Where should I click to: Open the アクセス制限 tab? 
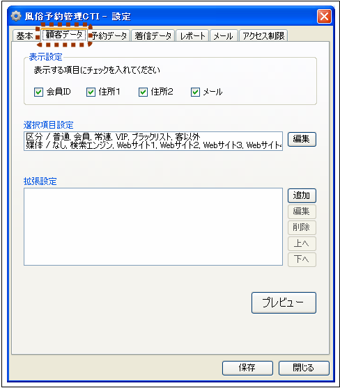click(x=263, y=36)
